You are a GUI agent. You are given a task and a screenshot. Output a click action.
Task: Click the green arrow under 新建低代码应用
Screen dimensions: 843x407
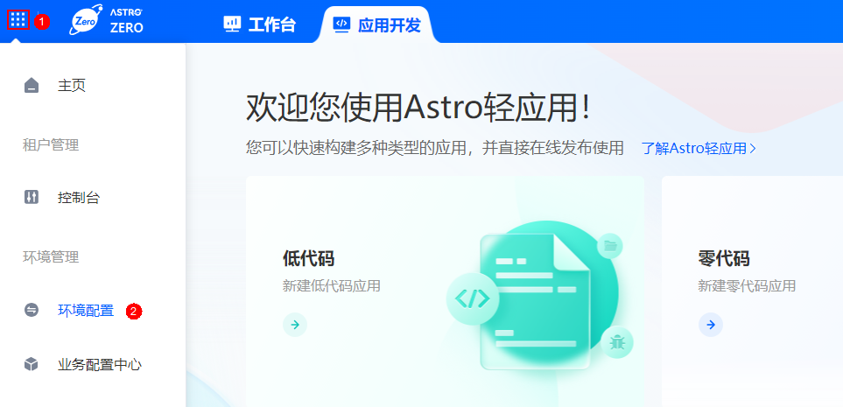click(x=295, y=325)
